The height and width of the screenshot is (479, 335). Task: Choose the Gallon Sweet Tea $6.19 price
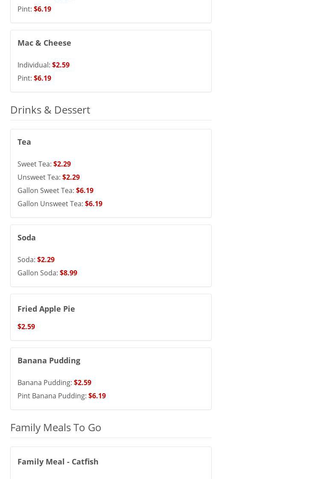coord(84,190)
